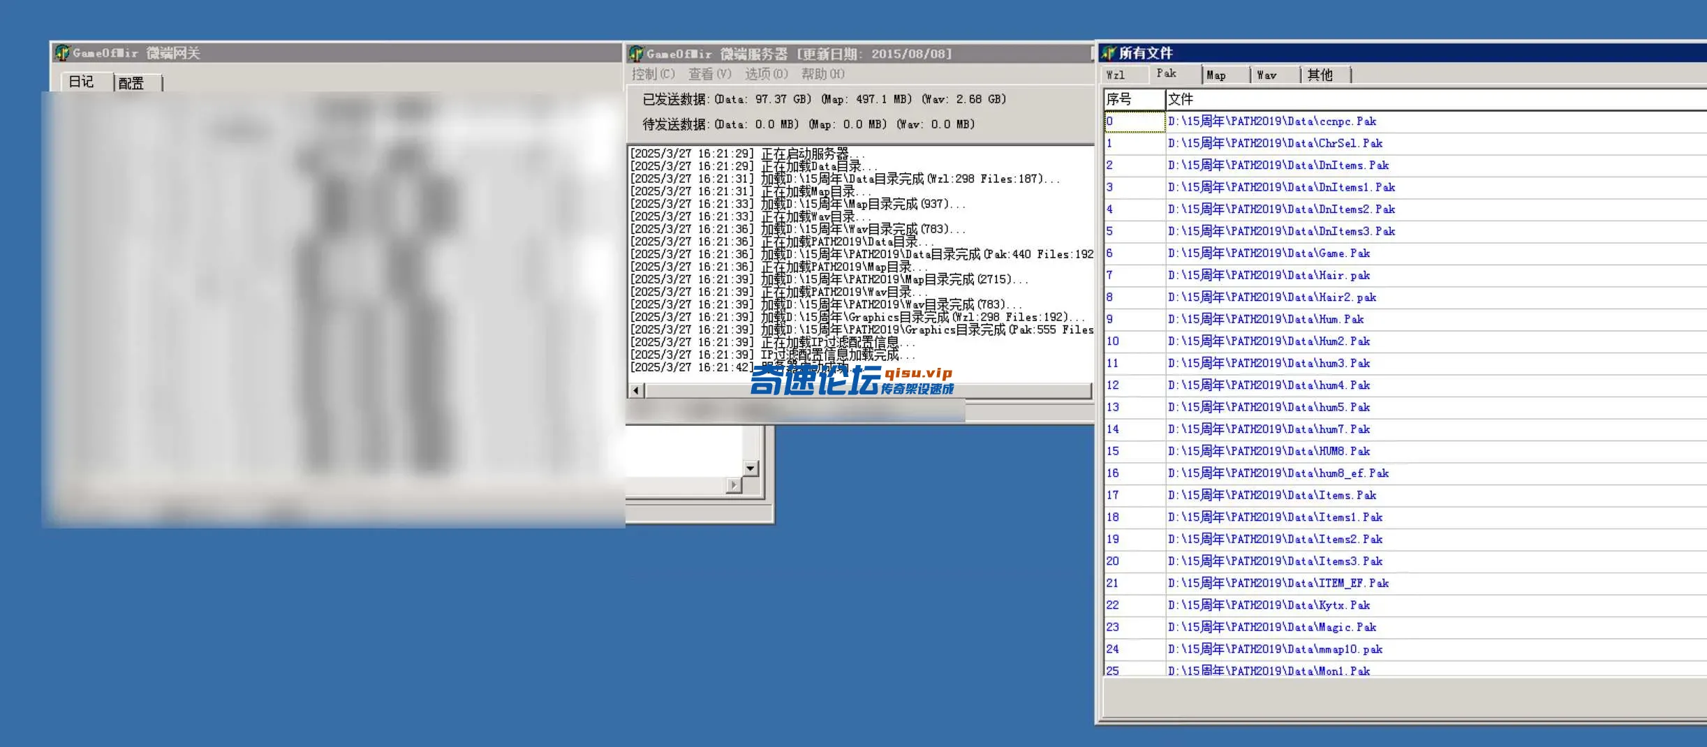Click log line 正在加载Wav目录
Screen dimensions: 1707x747
(751, 216)
